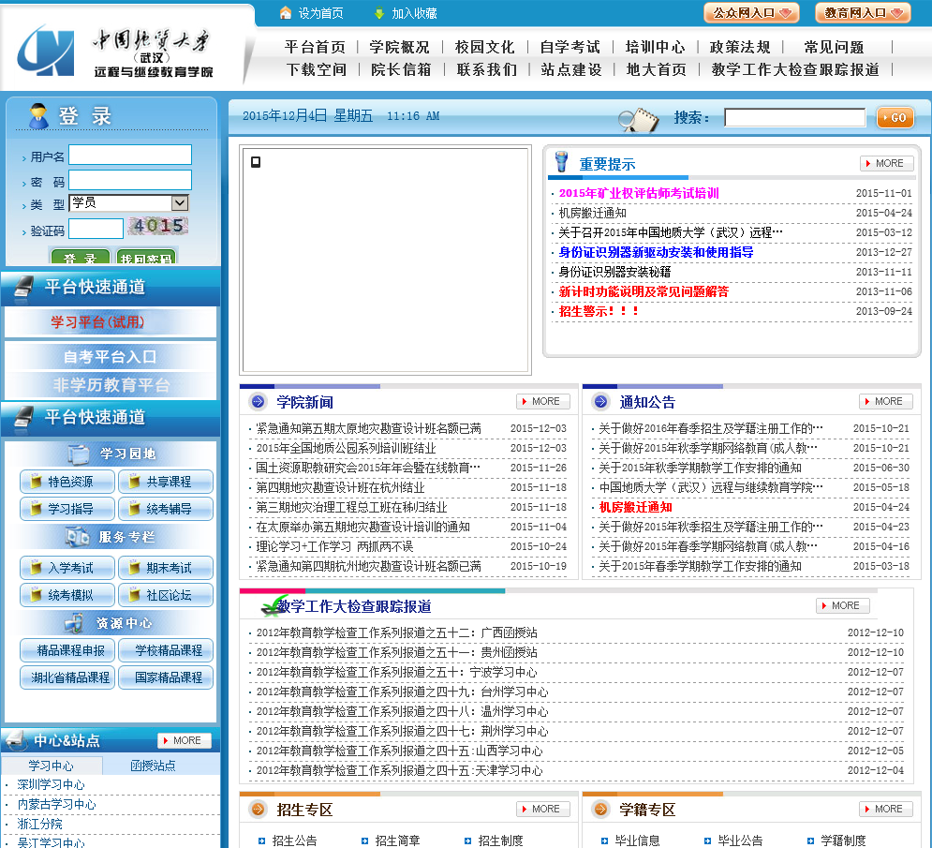Open the 精品课程申报 button
Screen dimensions: 932x848
(67, 650)
